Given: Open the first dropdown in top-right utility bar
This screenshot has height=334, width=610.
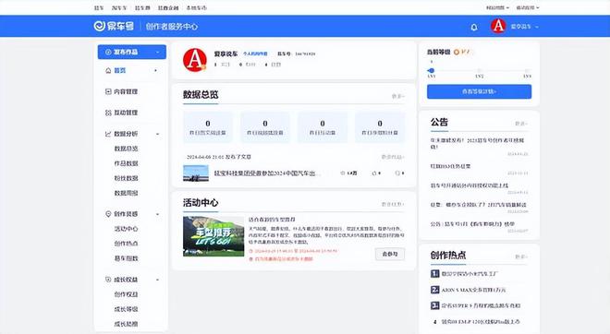Looking at the screenshot, I should pyautogui.click(x=497, y=7).
